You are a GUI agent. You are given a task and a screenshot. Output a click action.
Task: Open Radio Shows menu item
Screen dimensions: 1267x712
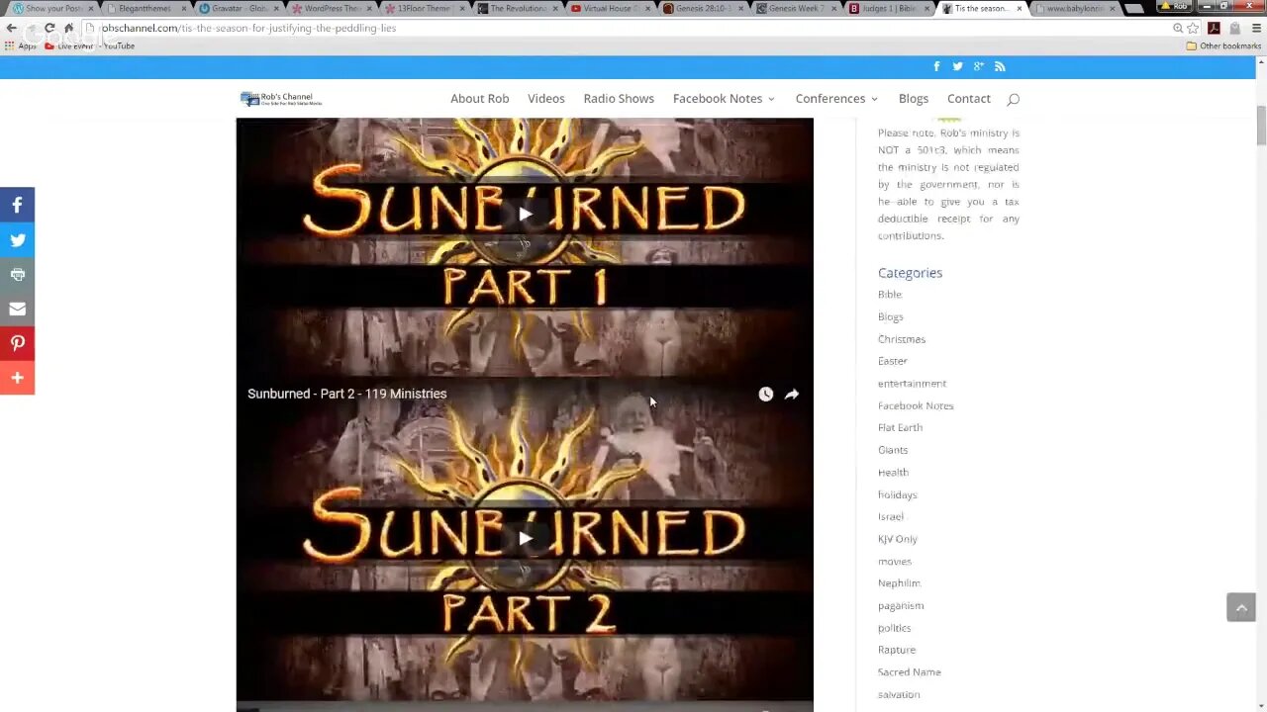click(x=619, y=99)
